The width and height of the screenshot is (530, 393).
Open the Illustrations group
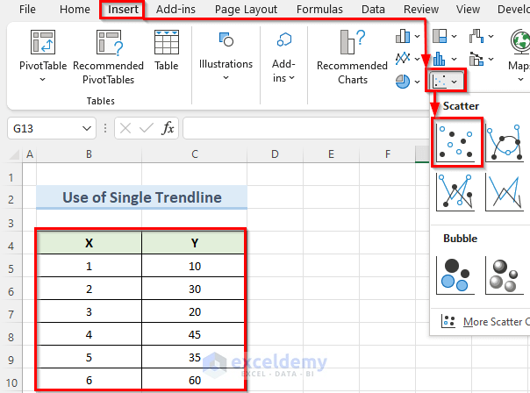tap(226, 56)
